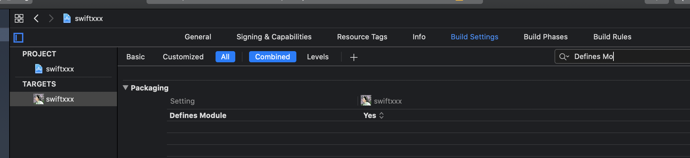Select the All filter button
Image resolution: width=690 pixels, height=158 pixels.
(225, 57)
